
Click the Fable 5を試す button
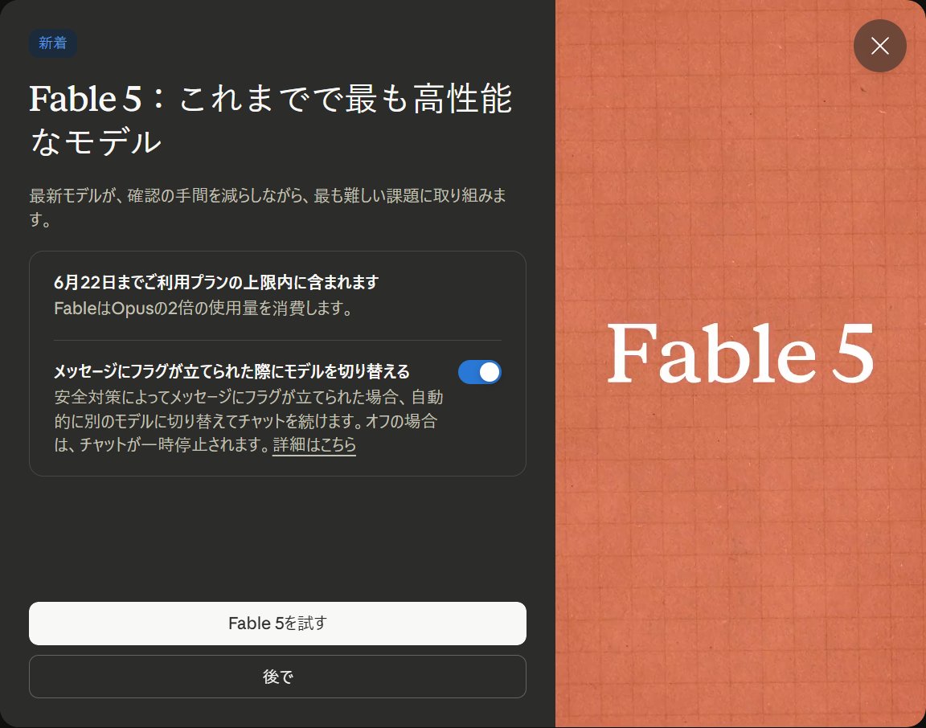(x=277, y=624)
